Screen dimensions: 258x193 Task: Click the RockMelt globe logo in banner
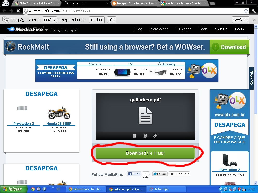(10, 46)
